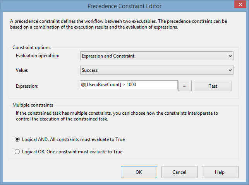
Task: Click the 'Expression and Constraint' combo box text
Action: click(108, 56)
